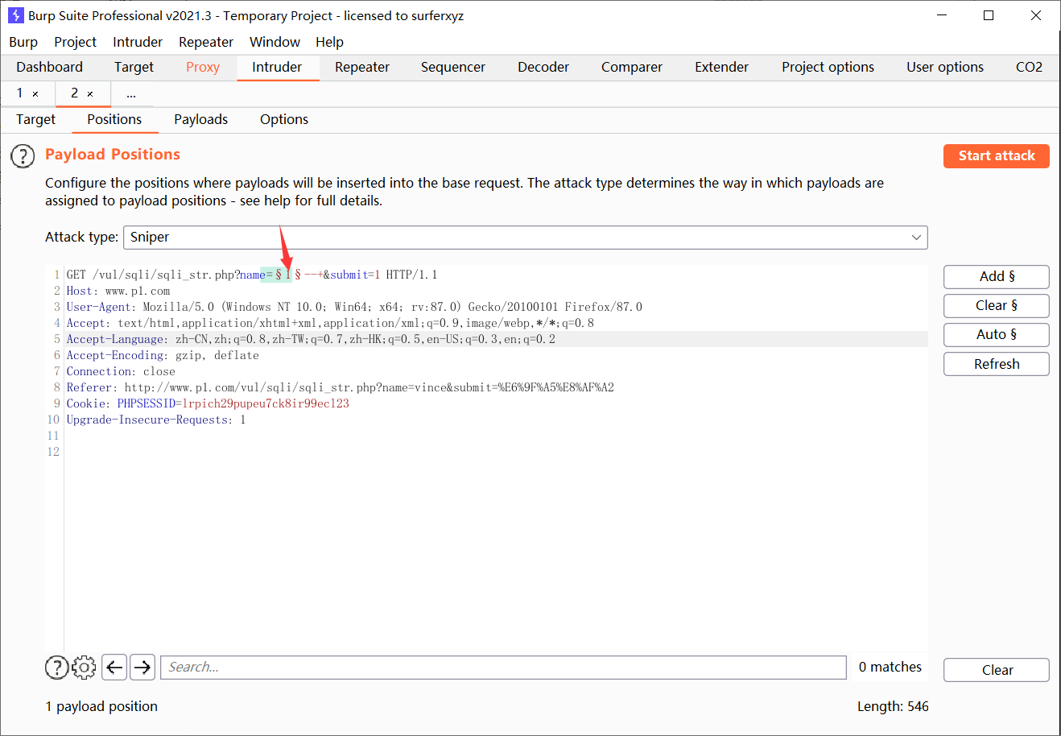Click the Add § button
The image size is (1061, 736).
tap(997, 276)
